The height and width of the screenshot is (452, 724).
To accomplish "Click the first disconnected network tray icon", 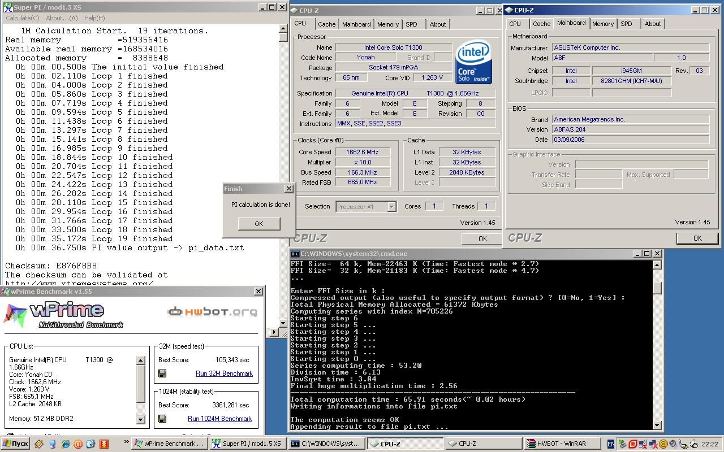I will click(x=643, y=444).
